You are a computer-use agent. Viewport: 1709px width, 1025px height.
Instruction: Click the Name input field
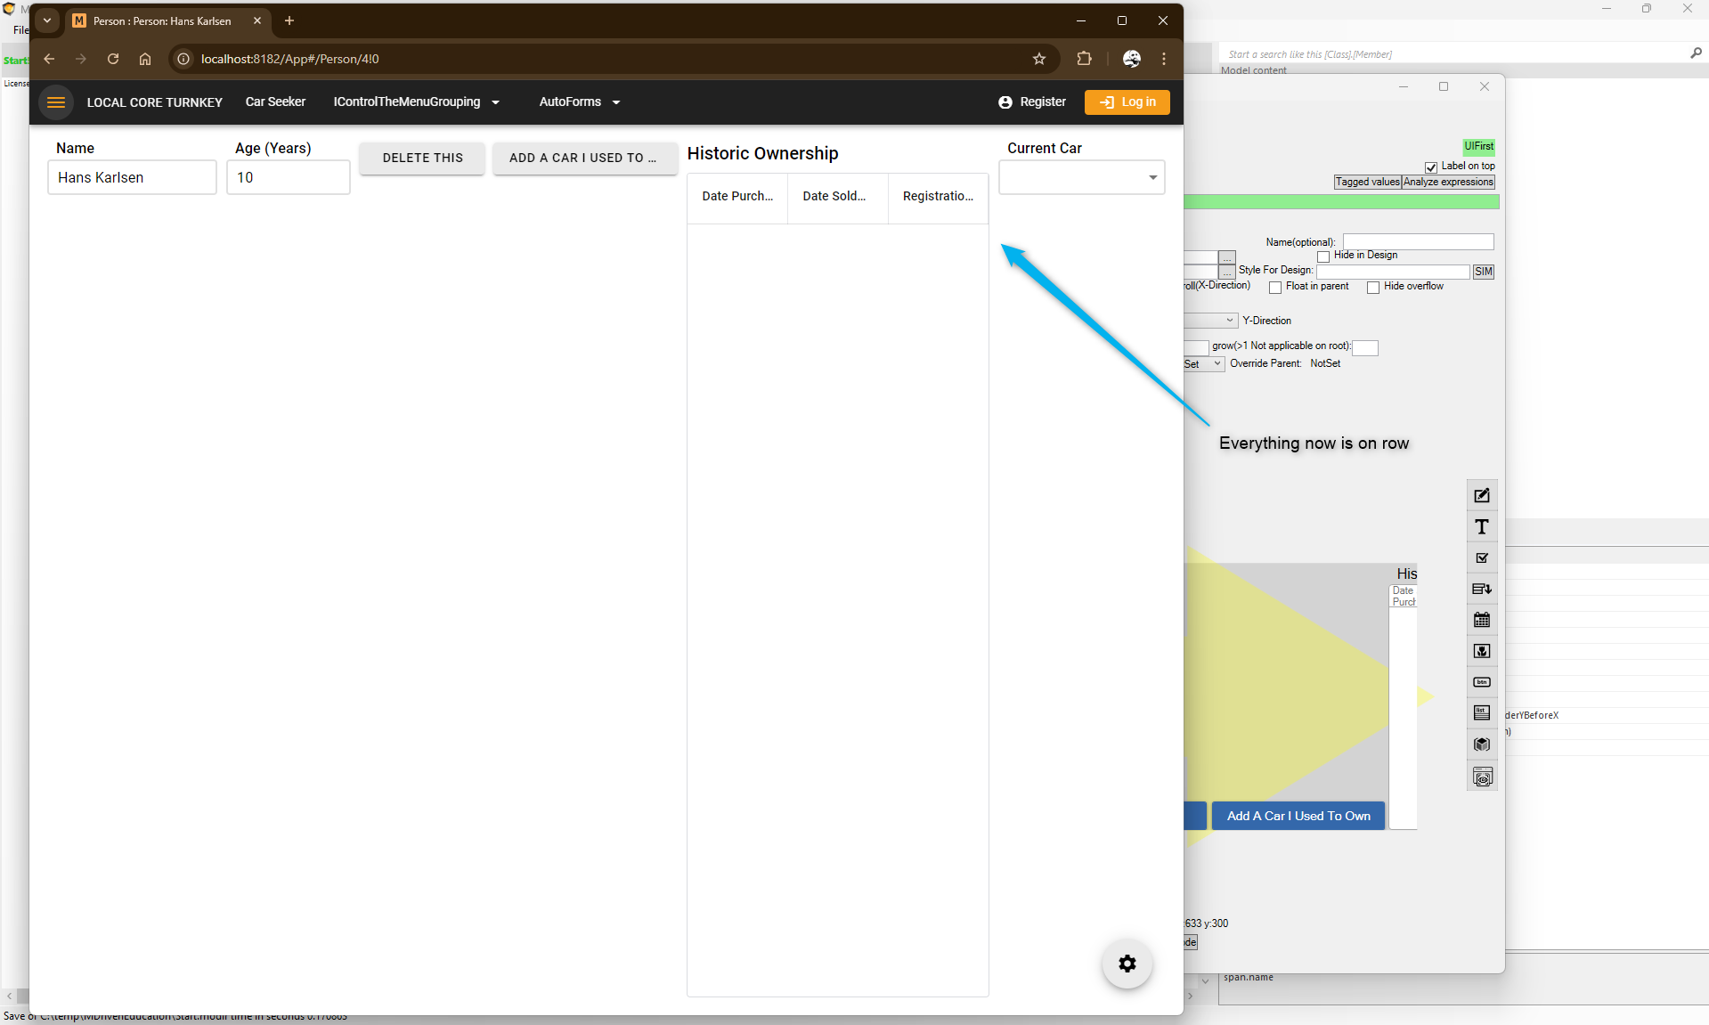click(x=132, y=178)
